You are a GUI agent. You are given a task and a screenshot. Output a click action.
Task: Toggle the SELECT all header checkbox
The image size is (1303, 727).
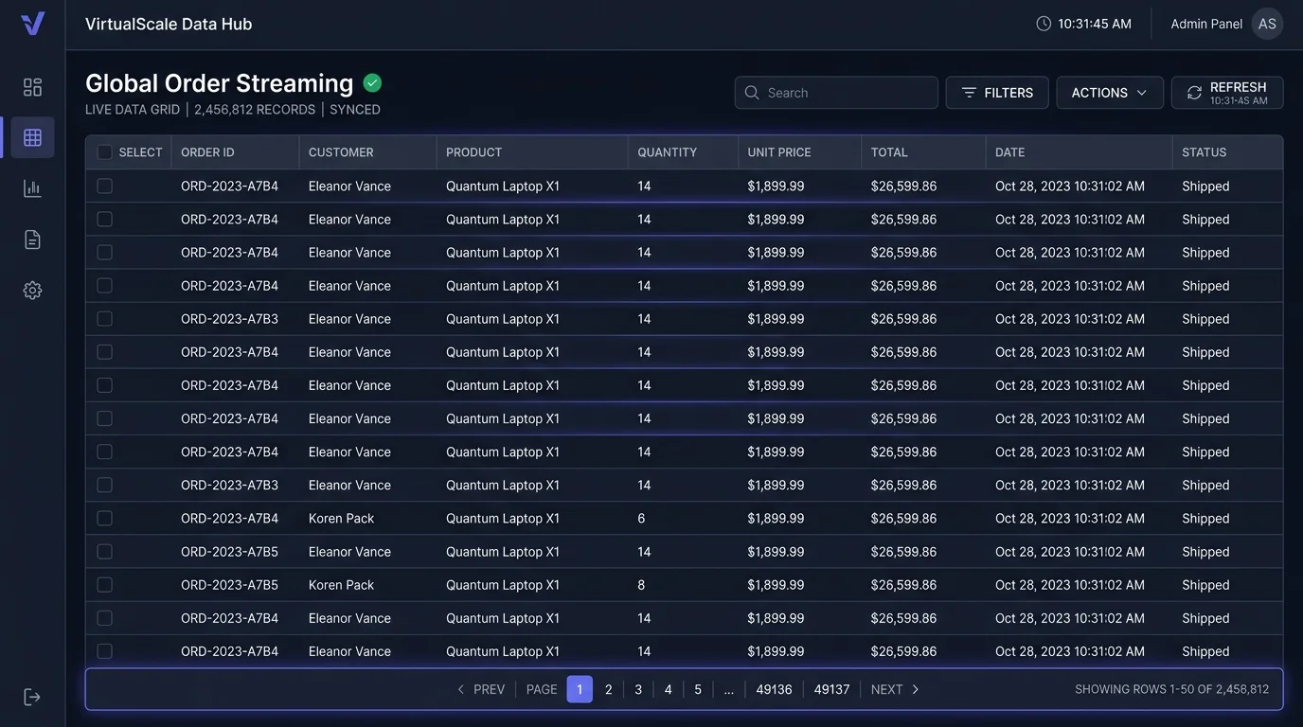click(x=104, y=152)
